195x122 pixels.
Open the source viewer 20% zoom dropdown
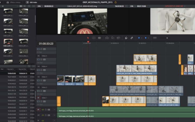click(40, 6)
